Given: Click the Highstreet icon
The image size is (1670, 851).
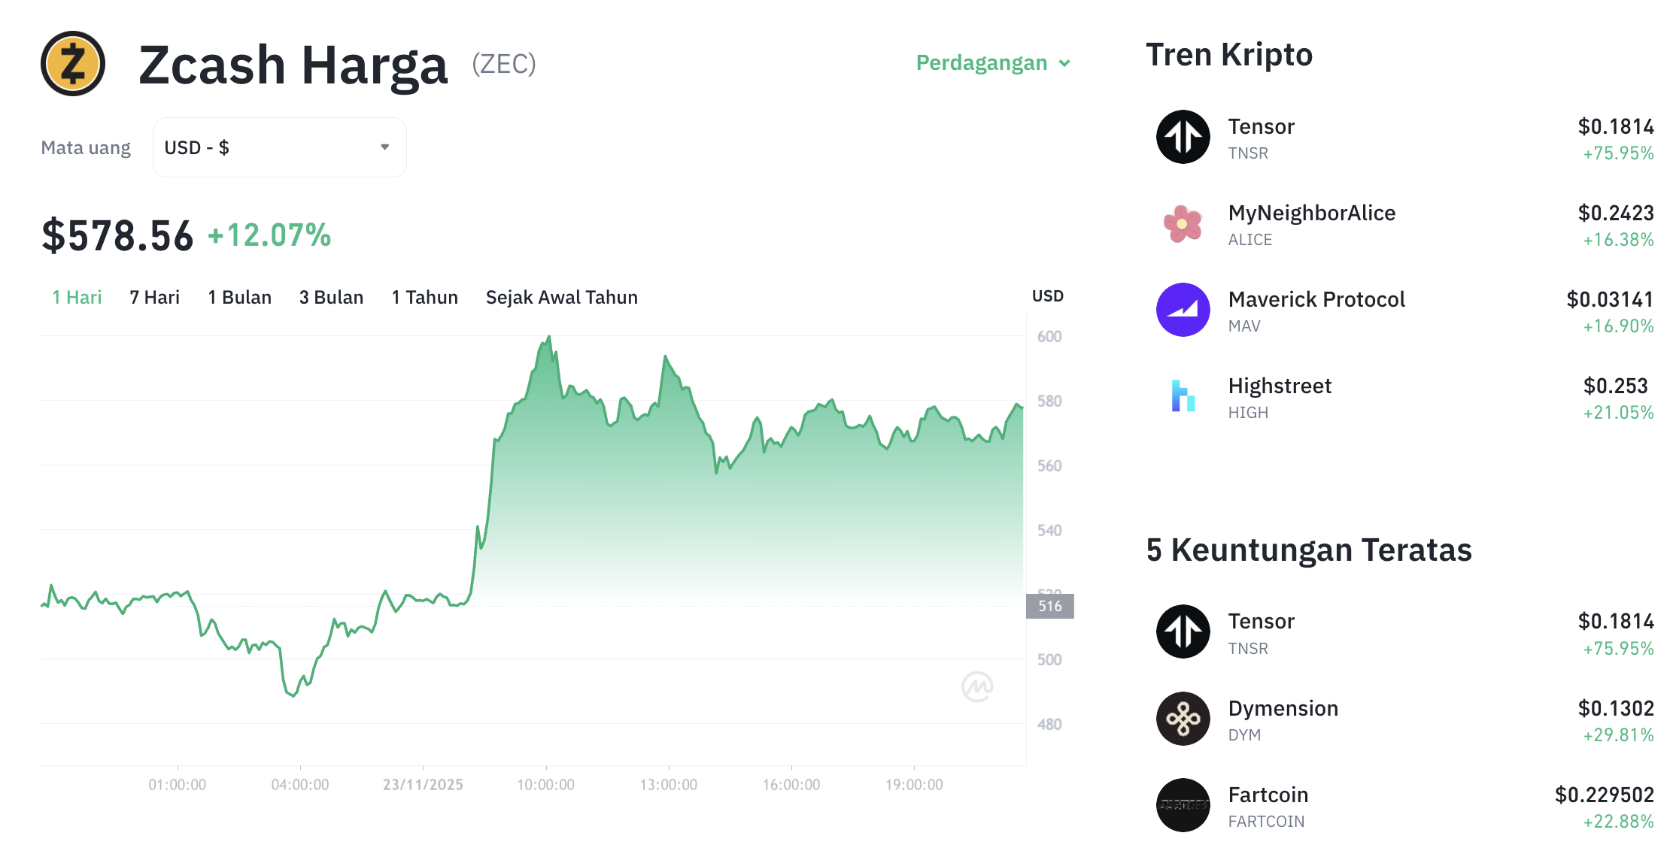Looking at the screenshot, I should coord(1183,397).
